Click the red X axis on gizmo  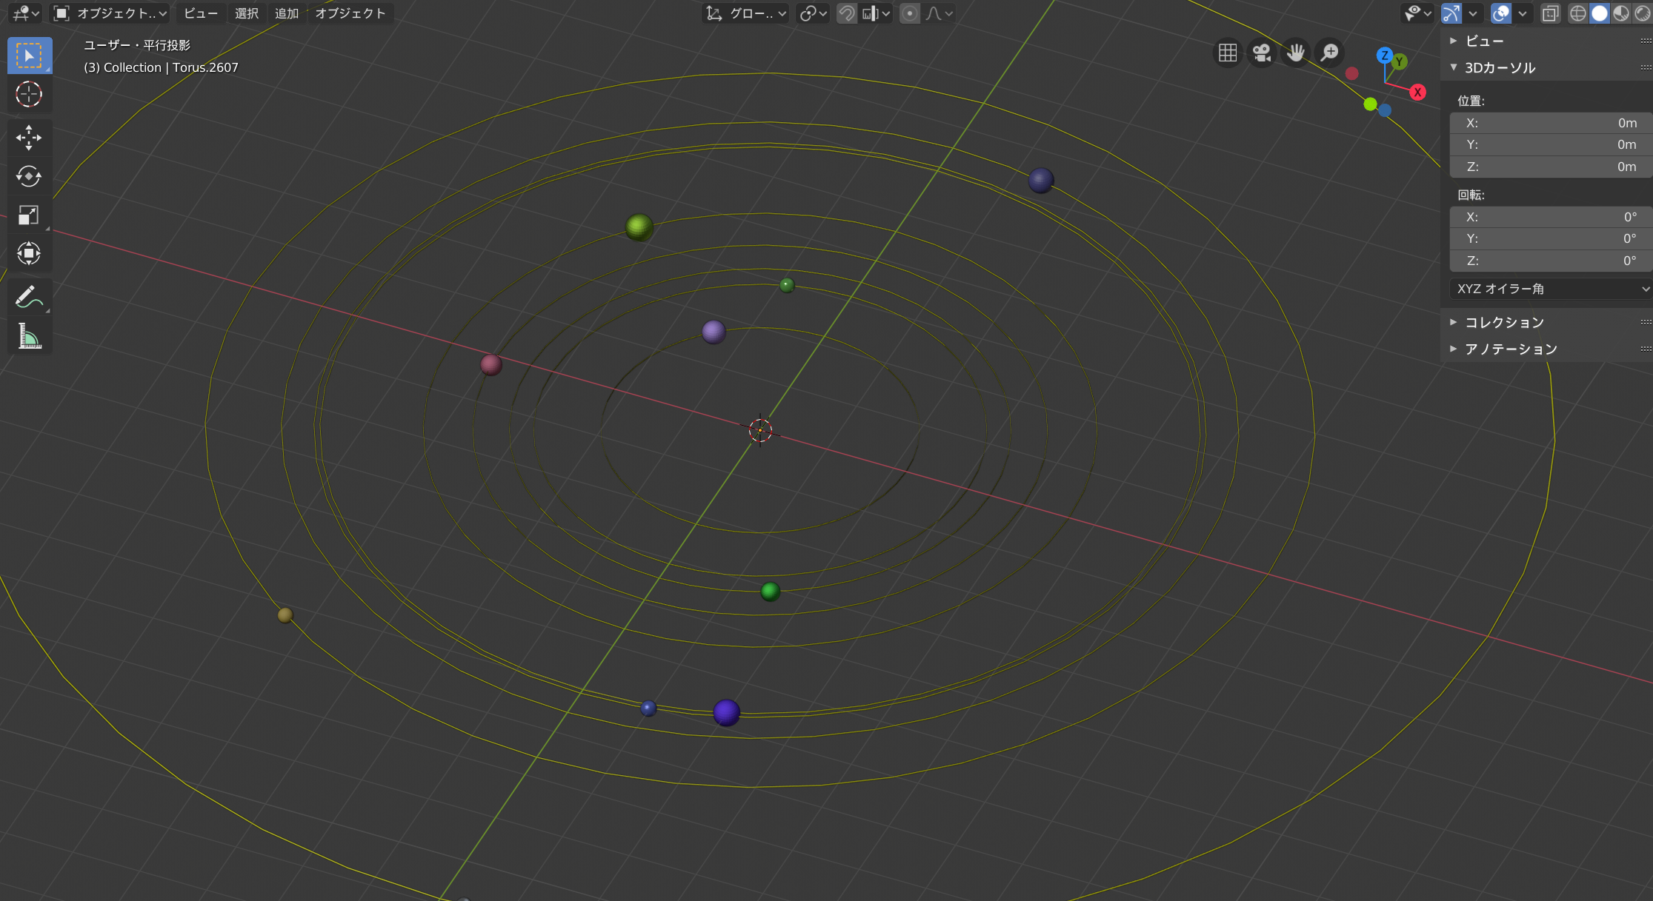(1417, 93)
